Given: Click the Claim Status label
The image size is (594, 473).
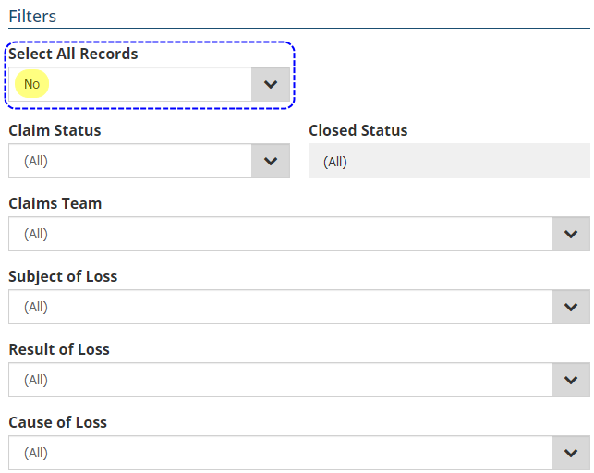Looking at the screenshot, I should [x=55, y=130].
